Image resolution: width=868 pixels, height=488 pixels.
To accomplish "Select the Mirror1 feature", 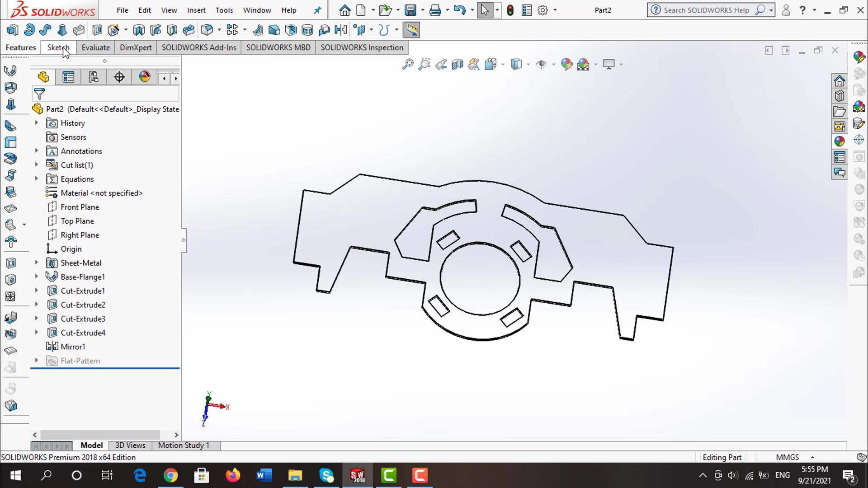I will coord(73,347).
